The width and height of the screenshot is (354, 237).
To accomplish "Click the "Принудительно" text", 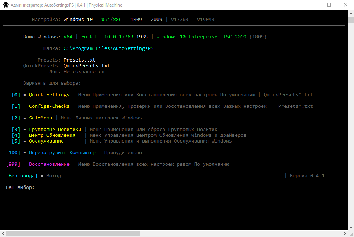I will pos(123,153).
